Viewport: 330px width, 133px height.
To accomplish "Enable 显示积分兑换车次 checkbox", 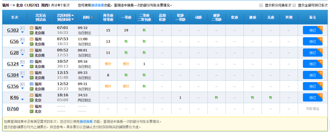I will 261,5.
